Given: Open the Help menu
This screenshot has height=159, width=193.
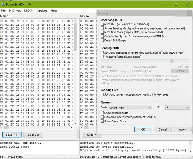Looking at the screenshot, I should pos(54,11).
